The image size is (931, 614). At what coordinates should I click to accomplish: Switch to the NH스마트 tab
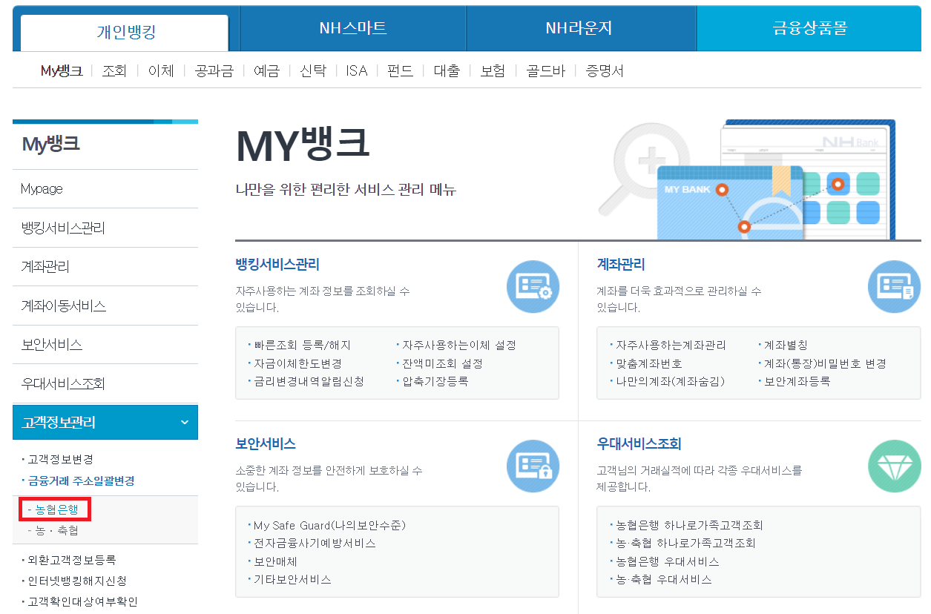pos(353,28)
